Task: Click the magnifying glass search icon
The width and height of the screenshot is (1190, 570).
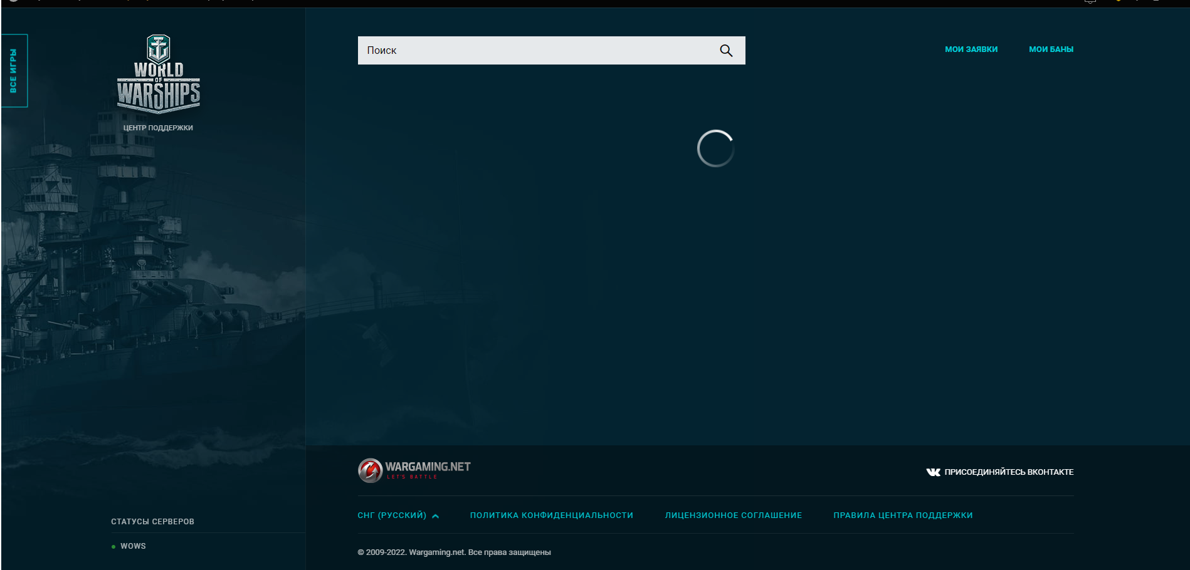Action: [726, 51]
